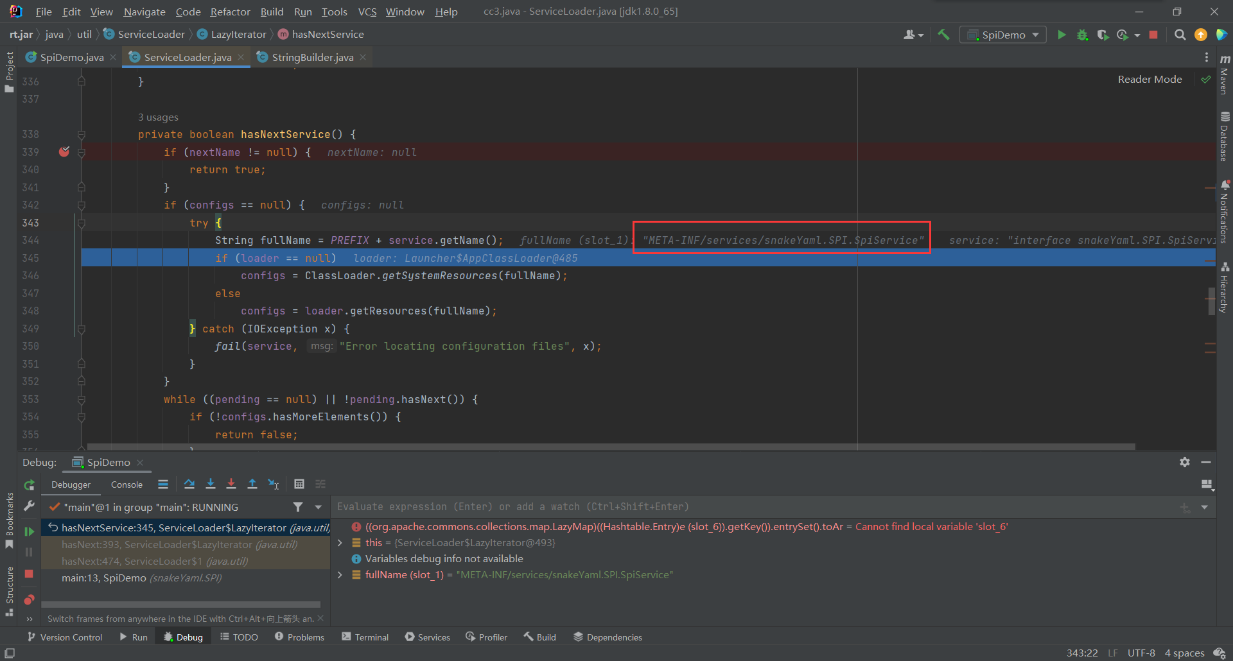This screenshot has height=661, width=1233.
Task: Open Evaluate Expression calculator icon
Action: click(299, 484)
